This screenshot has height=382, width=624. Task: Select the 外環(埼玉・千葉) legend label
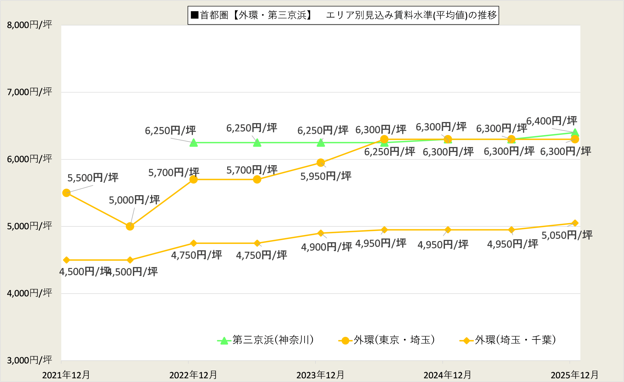coord(515,340)
